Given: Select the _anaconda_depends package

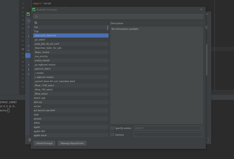Looking at the screenshot, I should 71,35.
